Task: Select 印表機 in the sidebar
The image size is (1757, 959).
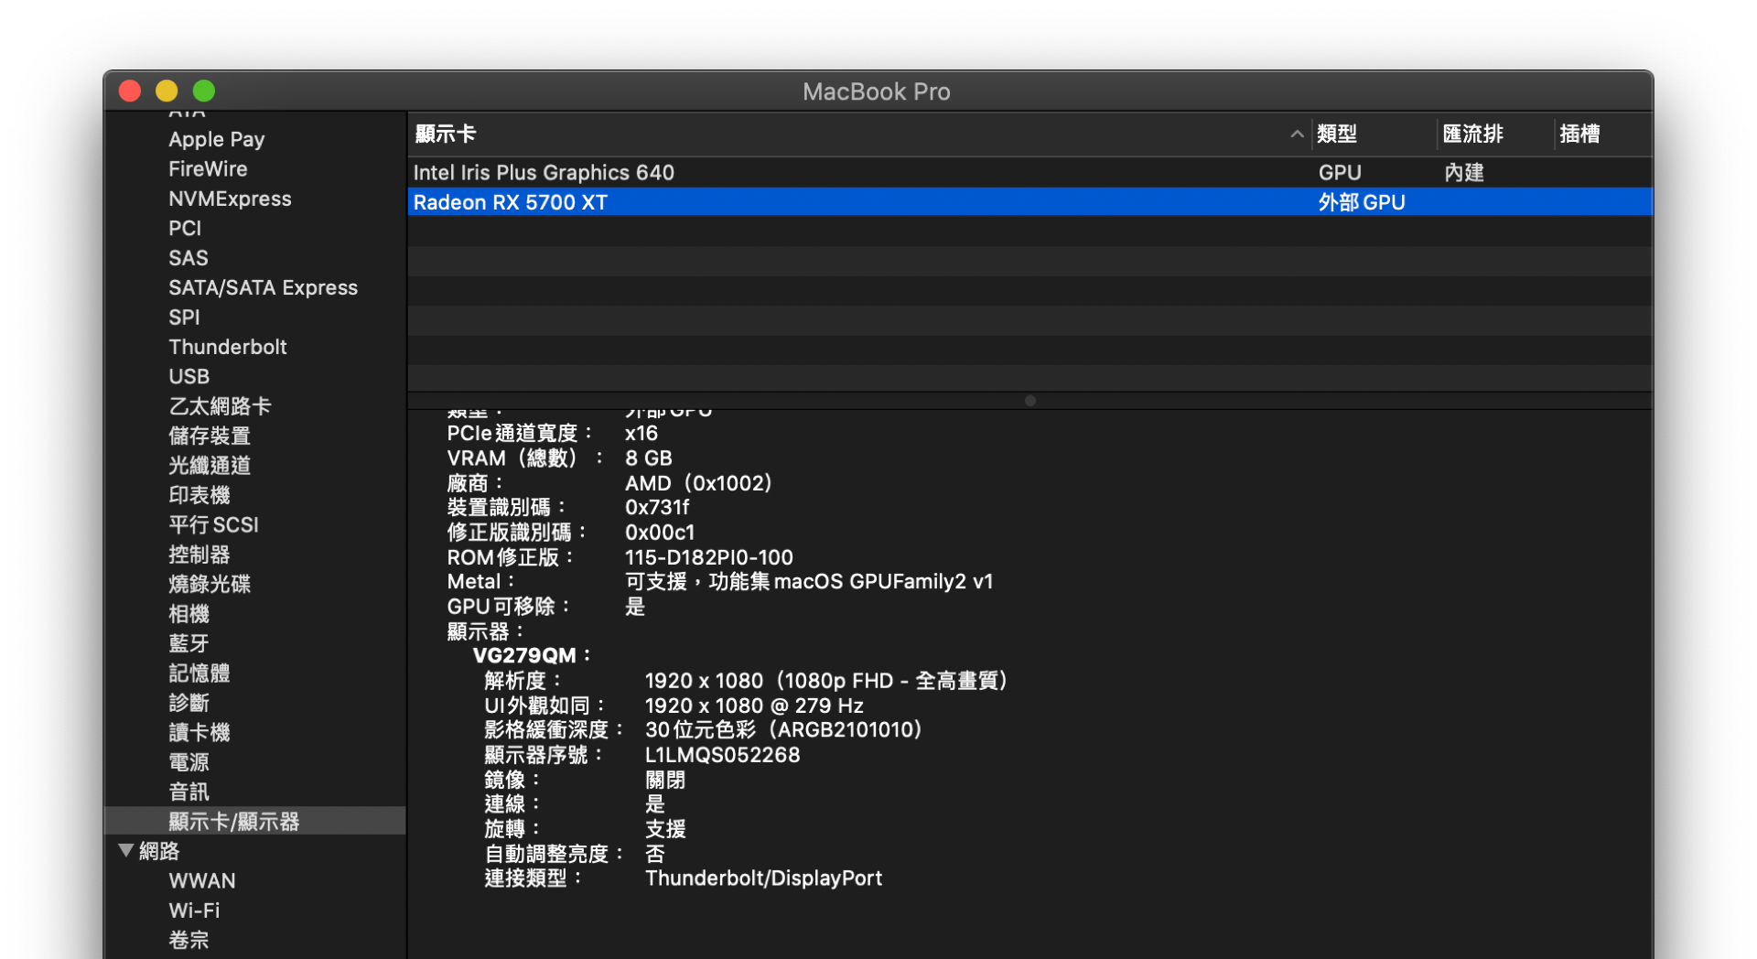Action: 199,495
